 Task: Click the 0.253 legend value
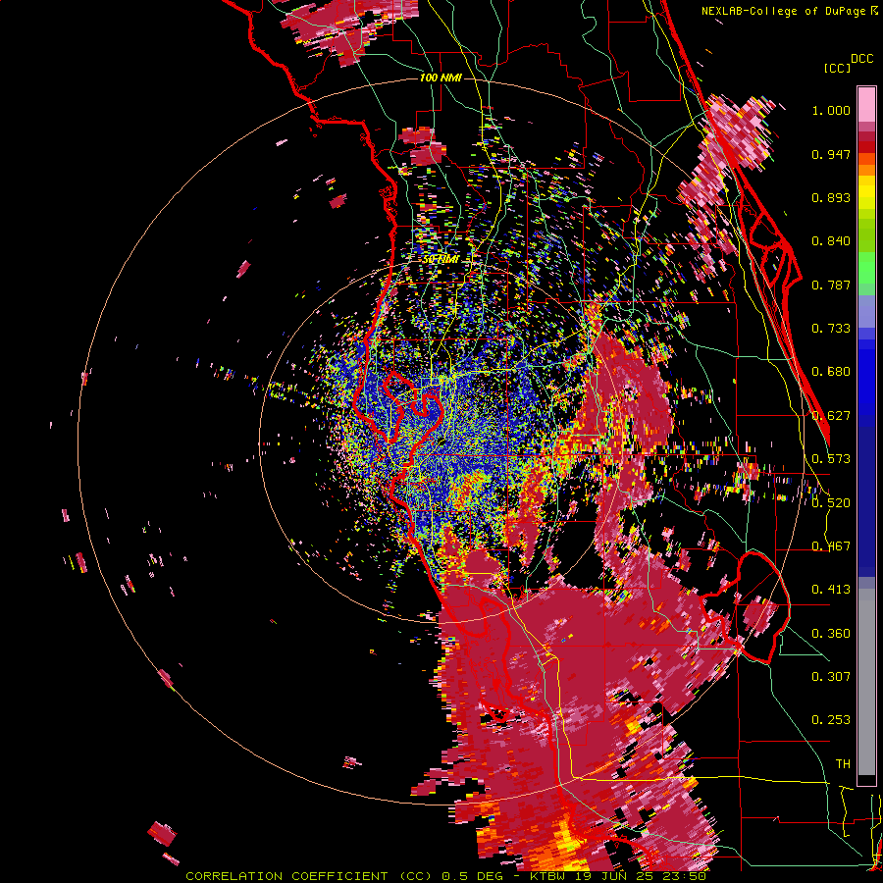click(831, 720)
